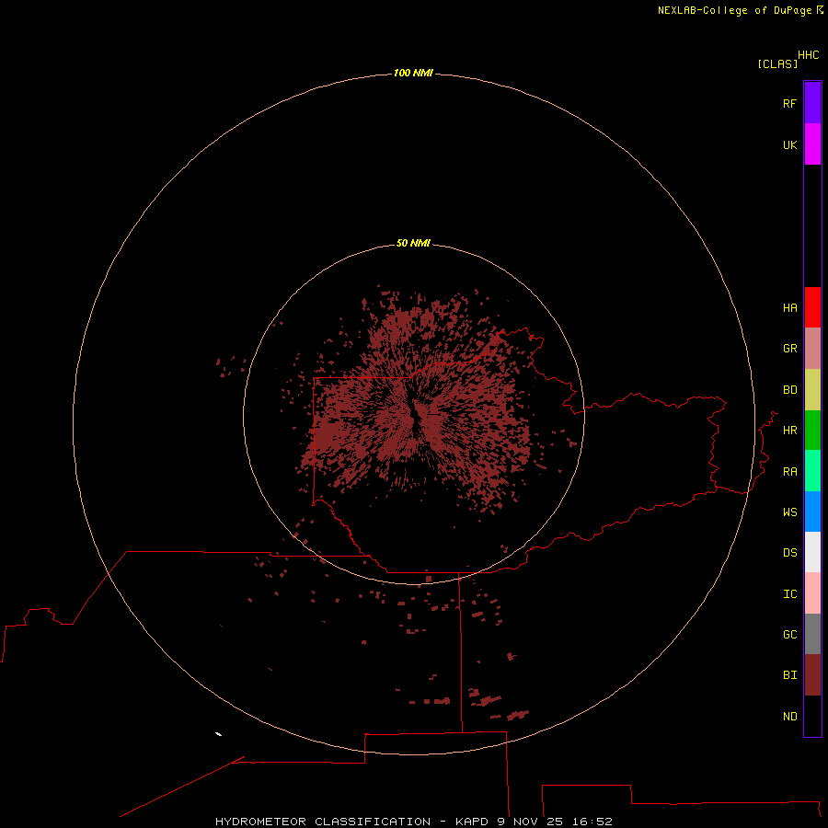Click the 100 NMI range ring label
828x828 pixels.
click(x=413, y=73)
